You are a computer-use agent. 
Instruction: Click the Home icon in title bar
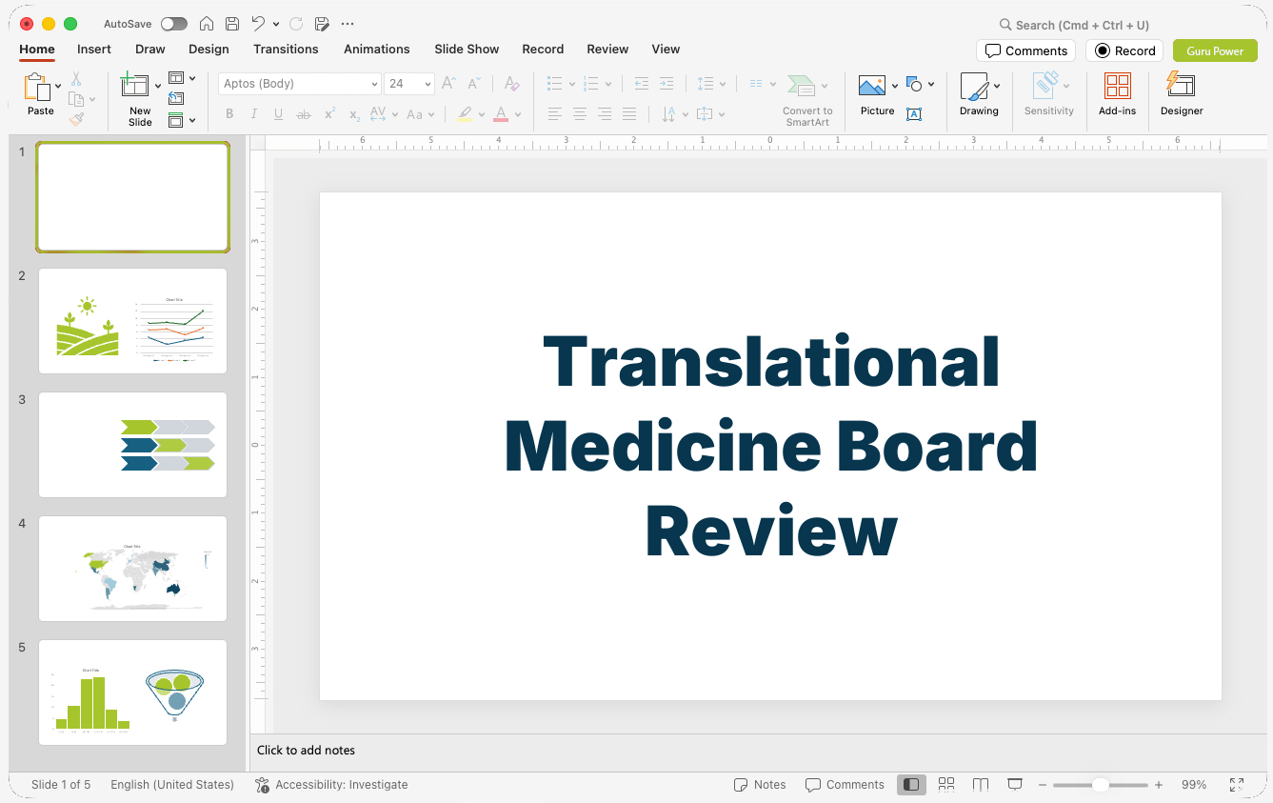click(207, 24)
